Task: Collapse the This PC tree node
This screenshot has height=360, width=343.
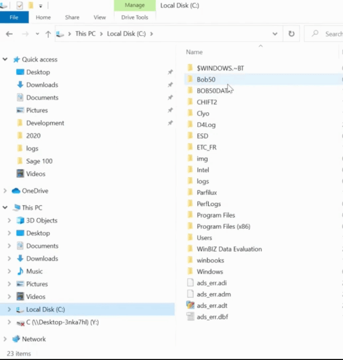Action: (5, 208)
